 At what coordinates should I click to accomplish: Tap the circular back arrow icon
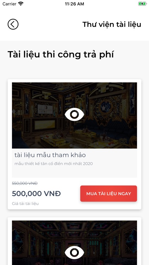(13, 24)
